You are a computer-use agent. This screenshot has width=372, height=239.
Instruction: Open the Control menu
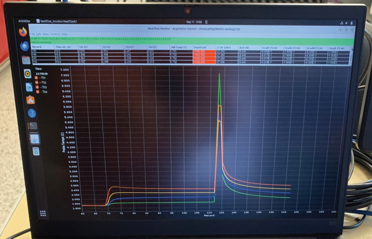coord(55,34)
